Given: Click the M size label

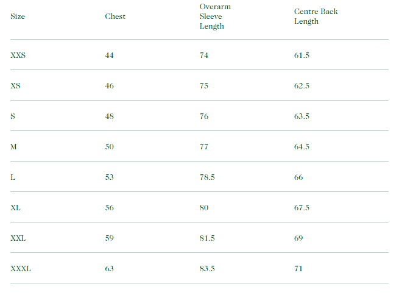Looking at the screenshot, I should coord(15,147).
